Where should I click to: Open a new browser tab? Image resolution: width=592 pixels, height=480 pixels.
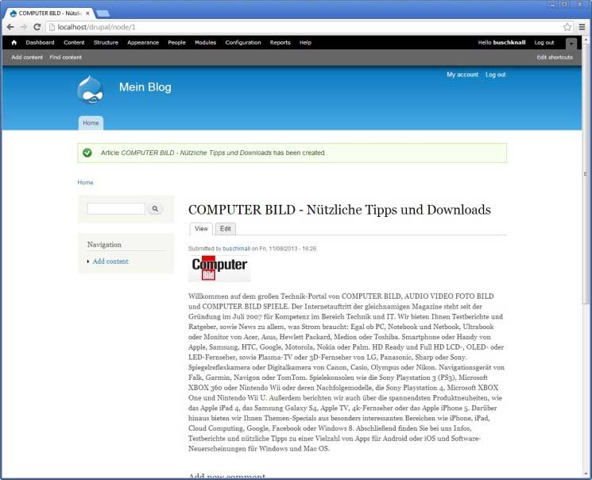103,14
